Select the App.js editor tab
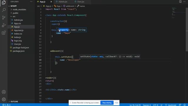 (43, 2)
